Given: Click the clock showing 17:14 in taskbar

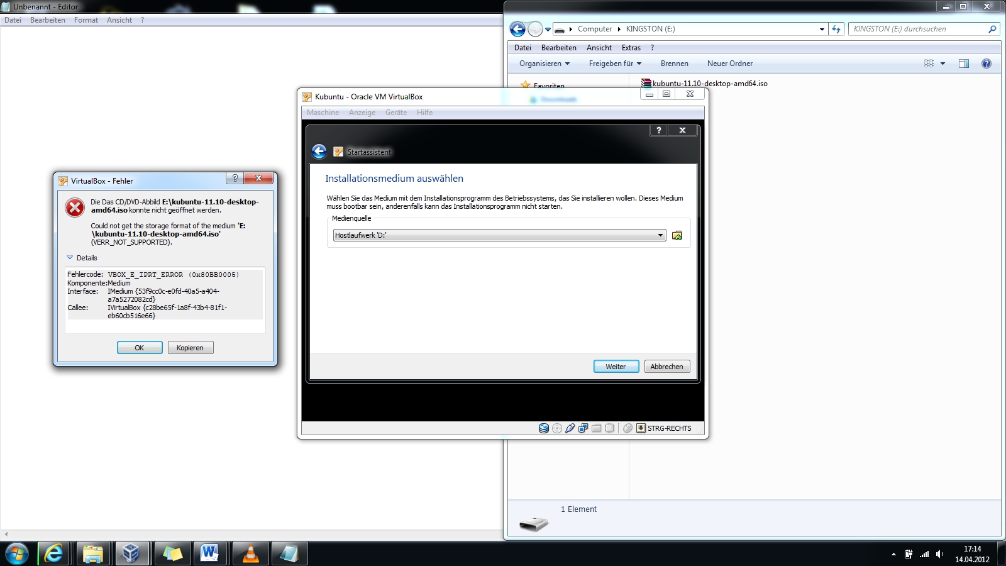Looking at the screenshot, I should pyautogui.click(x=972, y=549).
